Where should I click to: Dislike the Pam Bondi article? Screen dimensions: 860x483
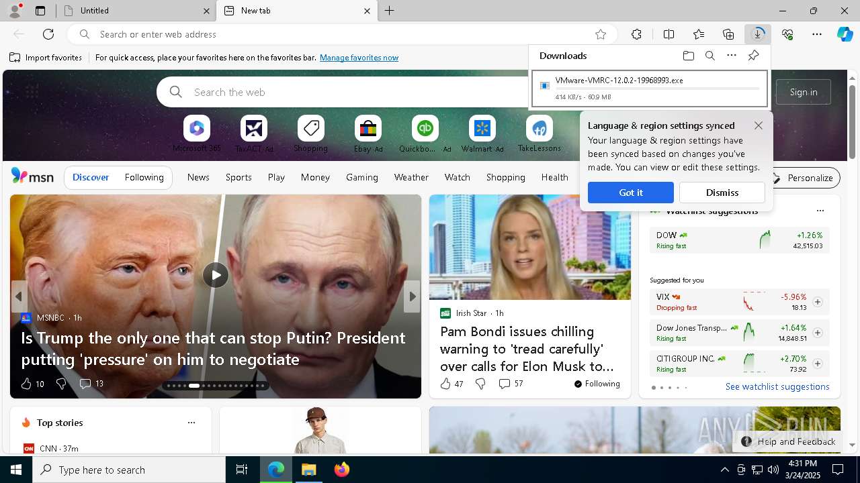(480, 384)
